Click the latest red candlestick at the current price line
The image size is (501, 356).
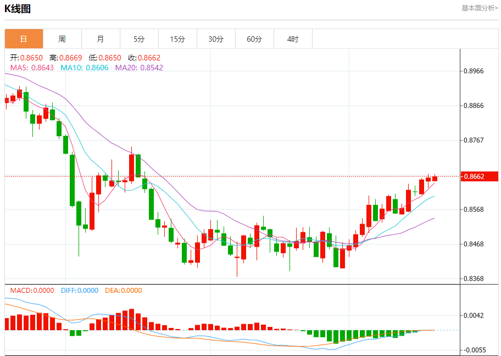(x=435, y=179)
